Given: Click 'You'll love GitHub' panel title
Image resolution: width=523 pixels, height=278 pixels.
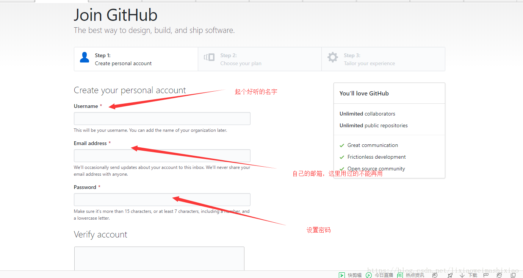Looking at the screenshot, I should (364, 93).
